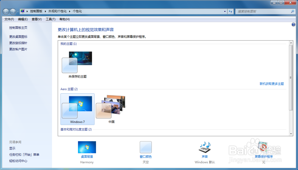Click 个性化 breadcrumb in address bar
This screenshot has width=298, height=170.
tap(77, 11)
